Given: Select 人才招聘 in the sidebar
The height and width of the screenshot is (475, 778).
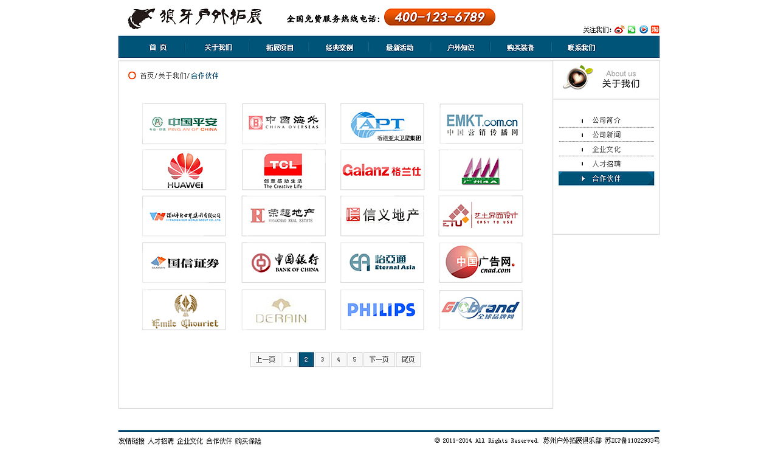Looking at the screenshot, I should [x=607, y=164].
